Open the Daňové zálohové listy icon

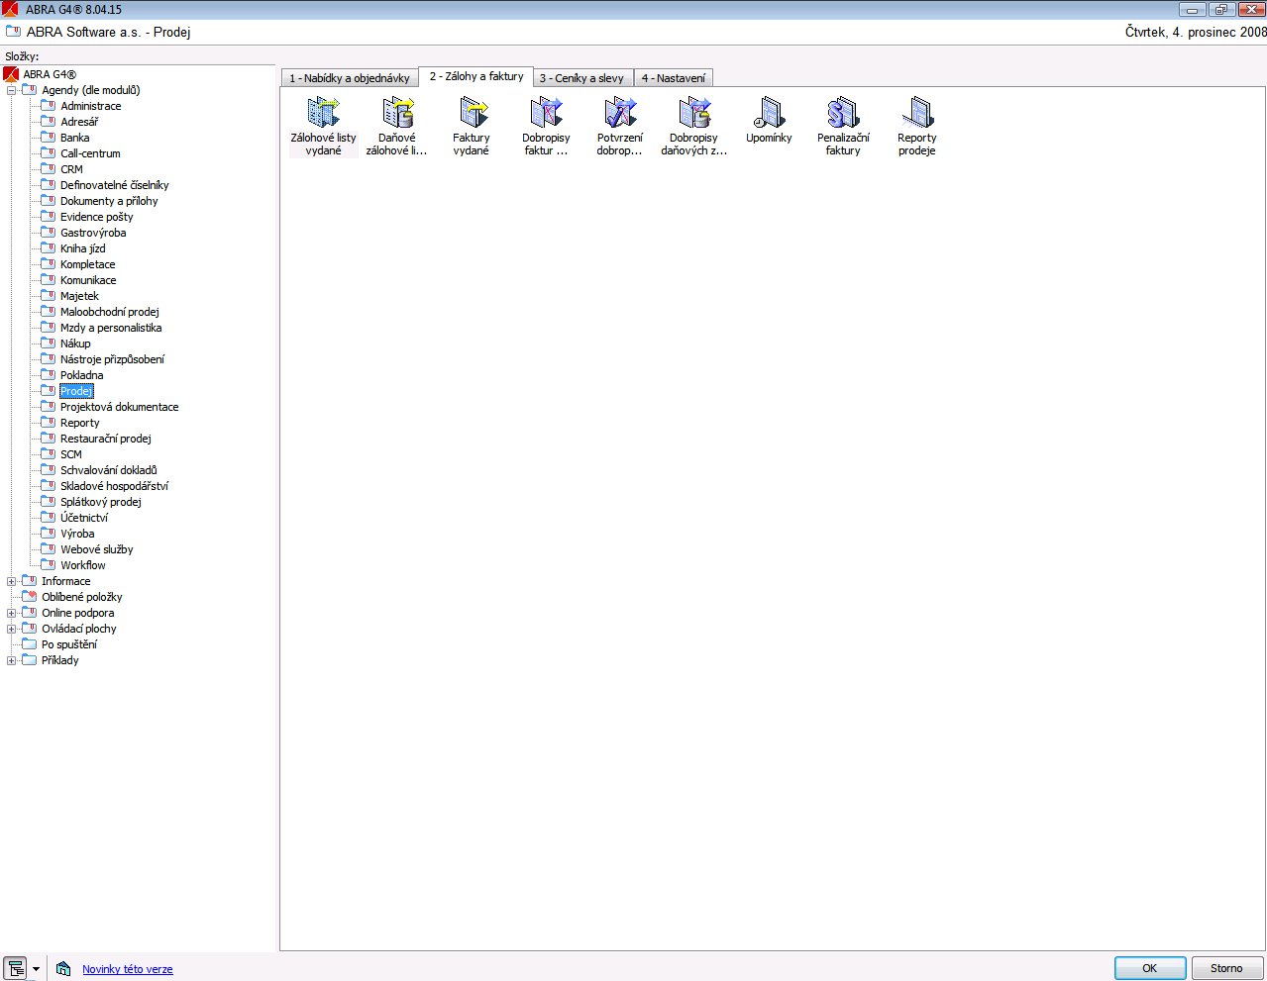pos(397,113)
